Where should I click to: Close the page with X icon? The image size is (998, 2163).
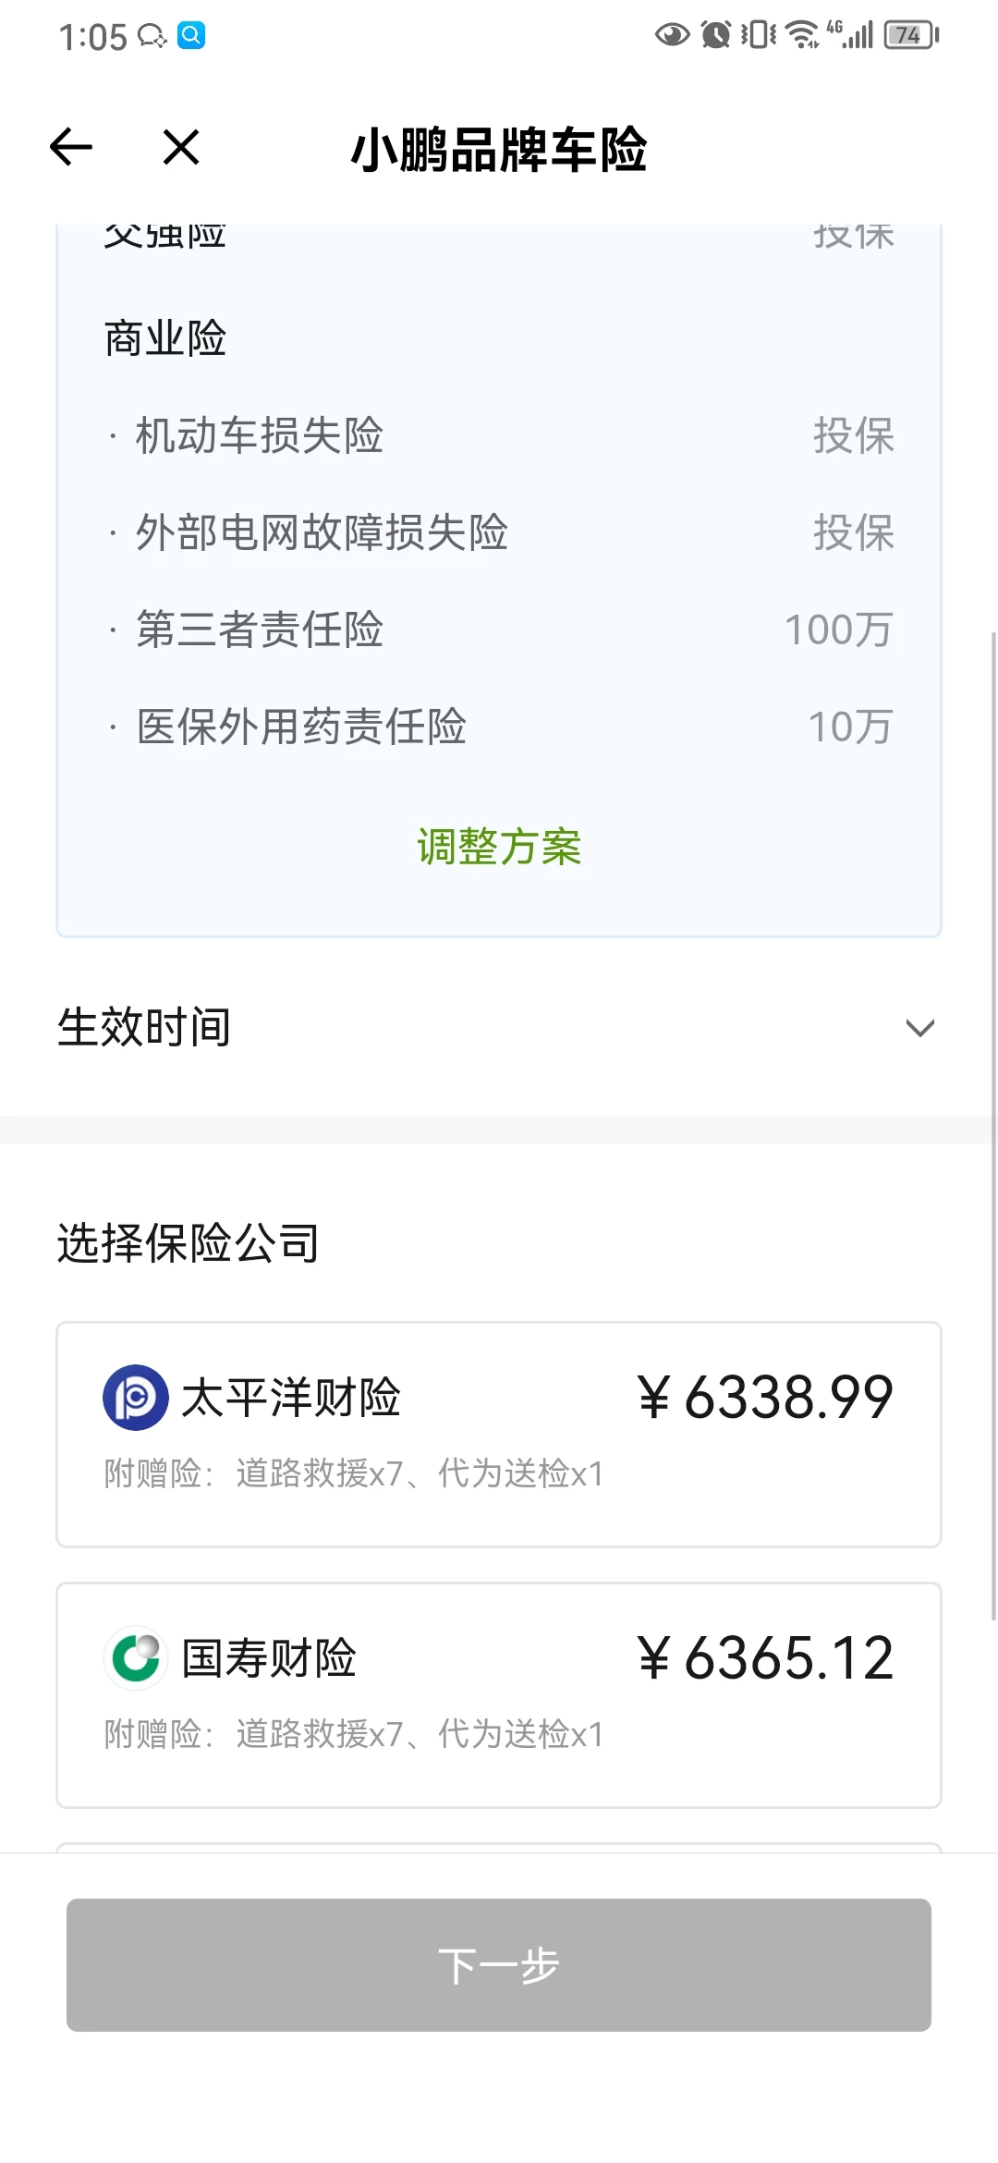180,147
